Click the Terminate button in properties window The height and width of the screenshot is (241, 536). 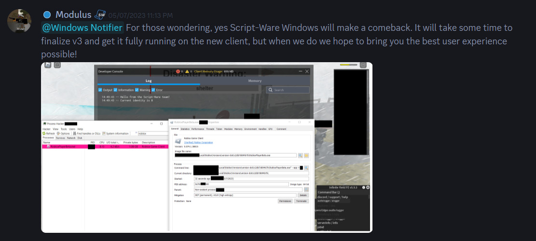pyautogui.click(x=301, y=201)
